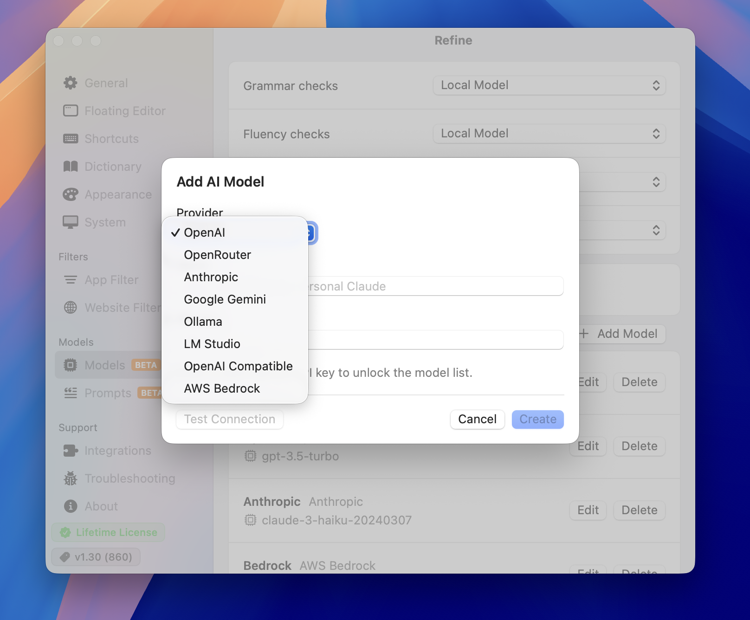Screen dimensions: 750x620
Task: Open General settings gear icon
Action: (71, 83)
